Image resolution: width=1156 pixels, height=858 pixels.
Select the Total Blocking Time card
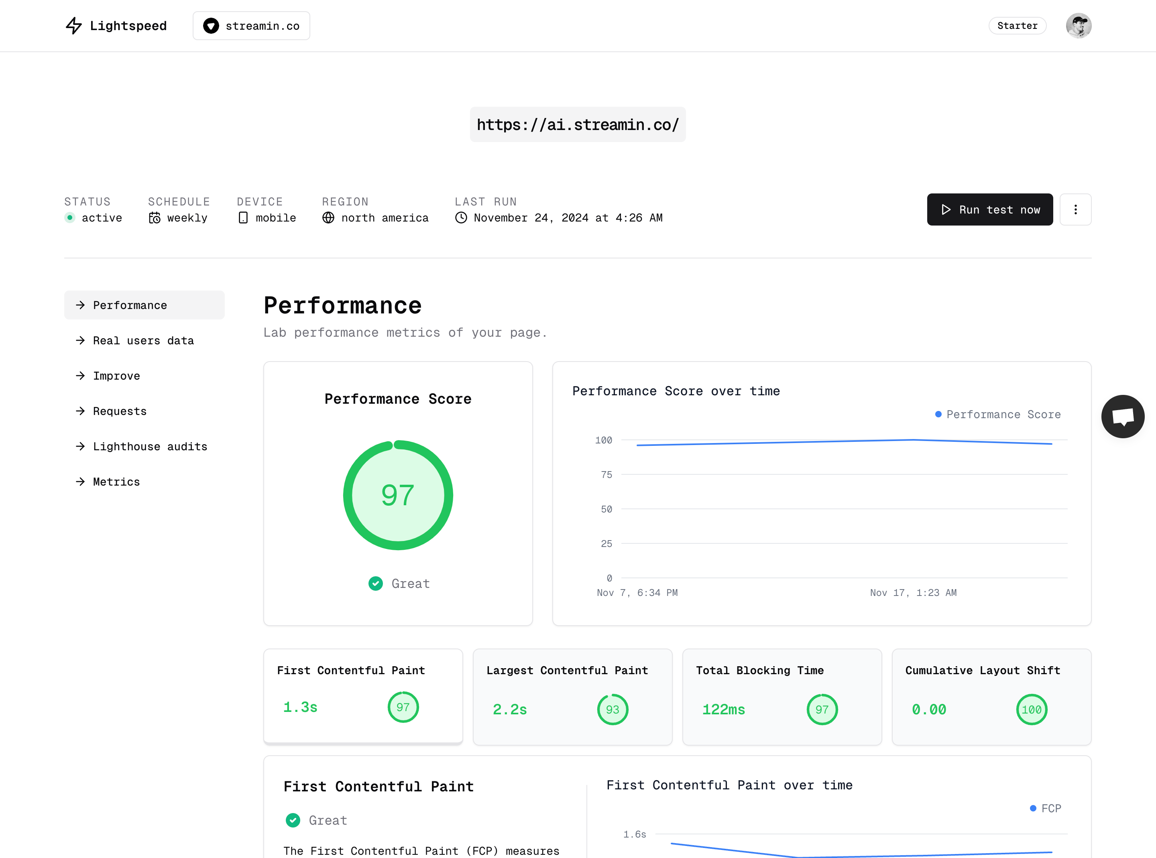pyautogui.click(x=782, y=697)
